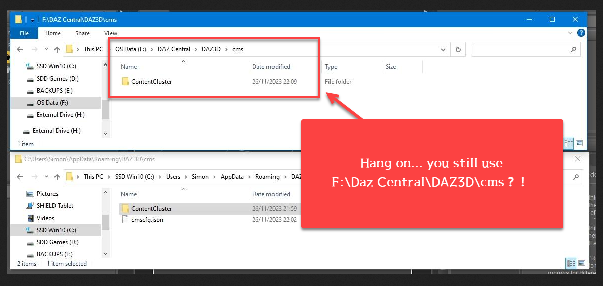The width and height of the screenshot is (603, 286).
Task: Go up one folder in the bottom window
Action: click(57, 177)
